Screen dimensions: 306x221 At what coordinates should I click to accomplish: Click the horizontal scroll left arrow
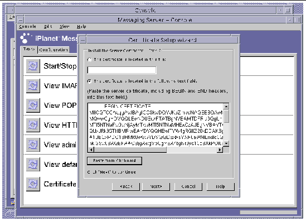(x=91, y=150)
